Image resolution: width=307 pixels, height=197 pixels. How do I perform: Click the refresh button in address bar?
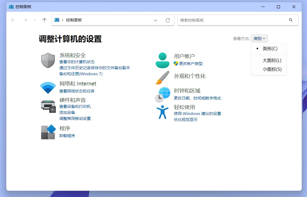coord(168,20)
